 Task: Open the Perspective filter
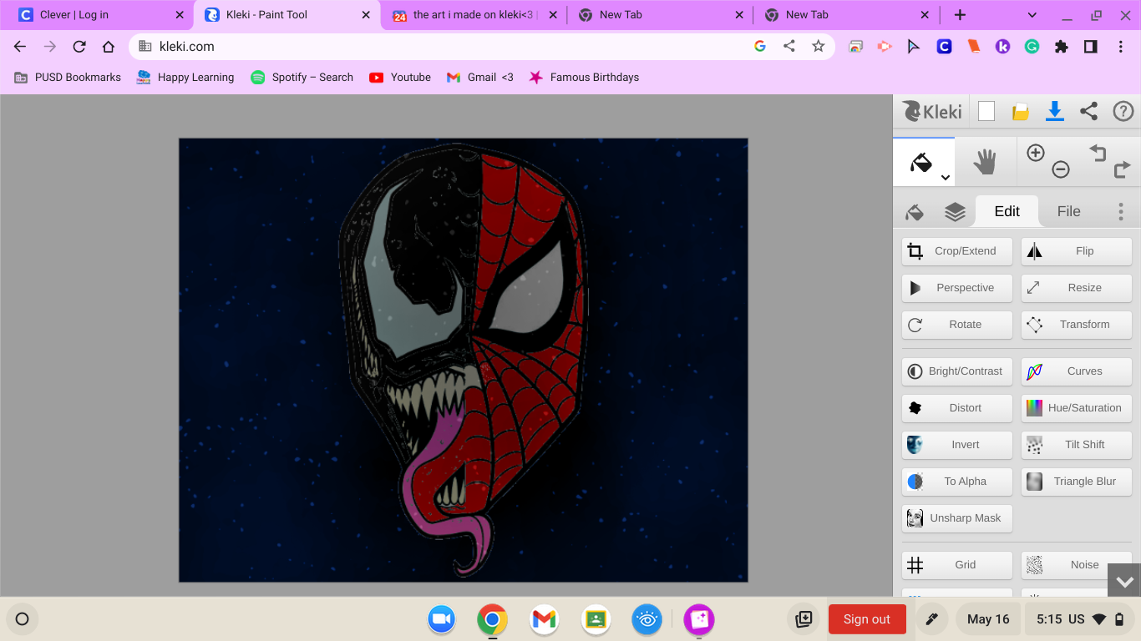[x=957, y=288]
